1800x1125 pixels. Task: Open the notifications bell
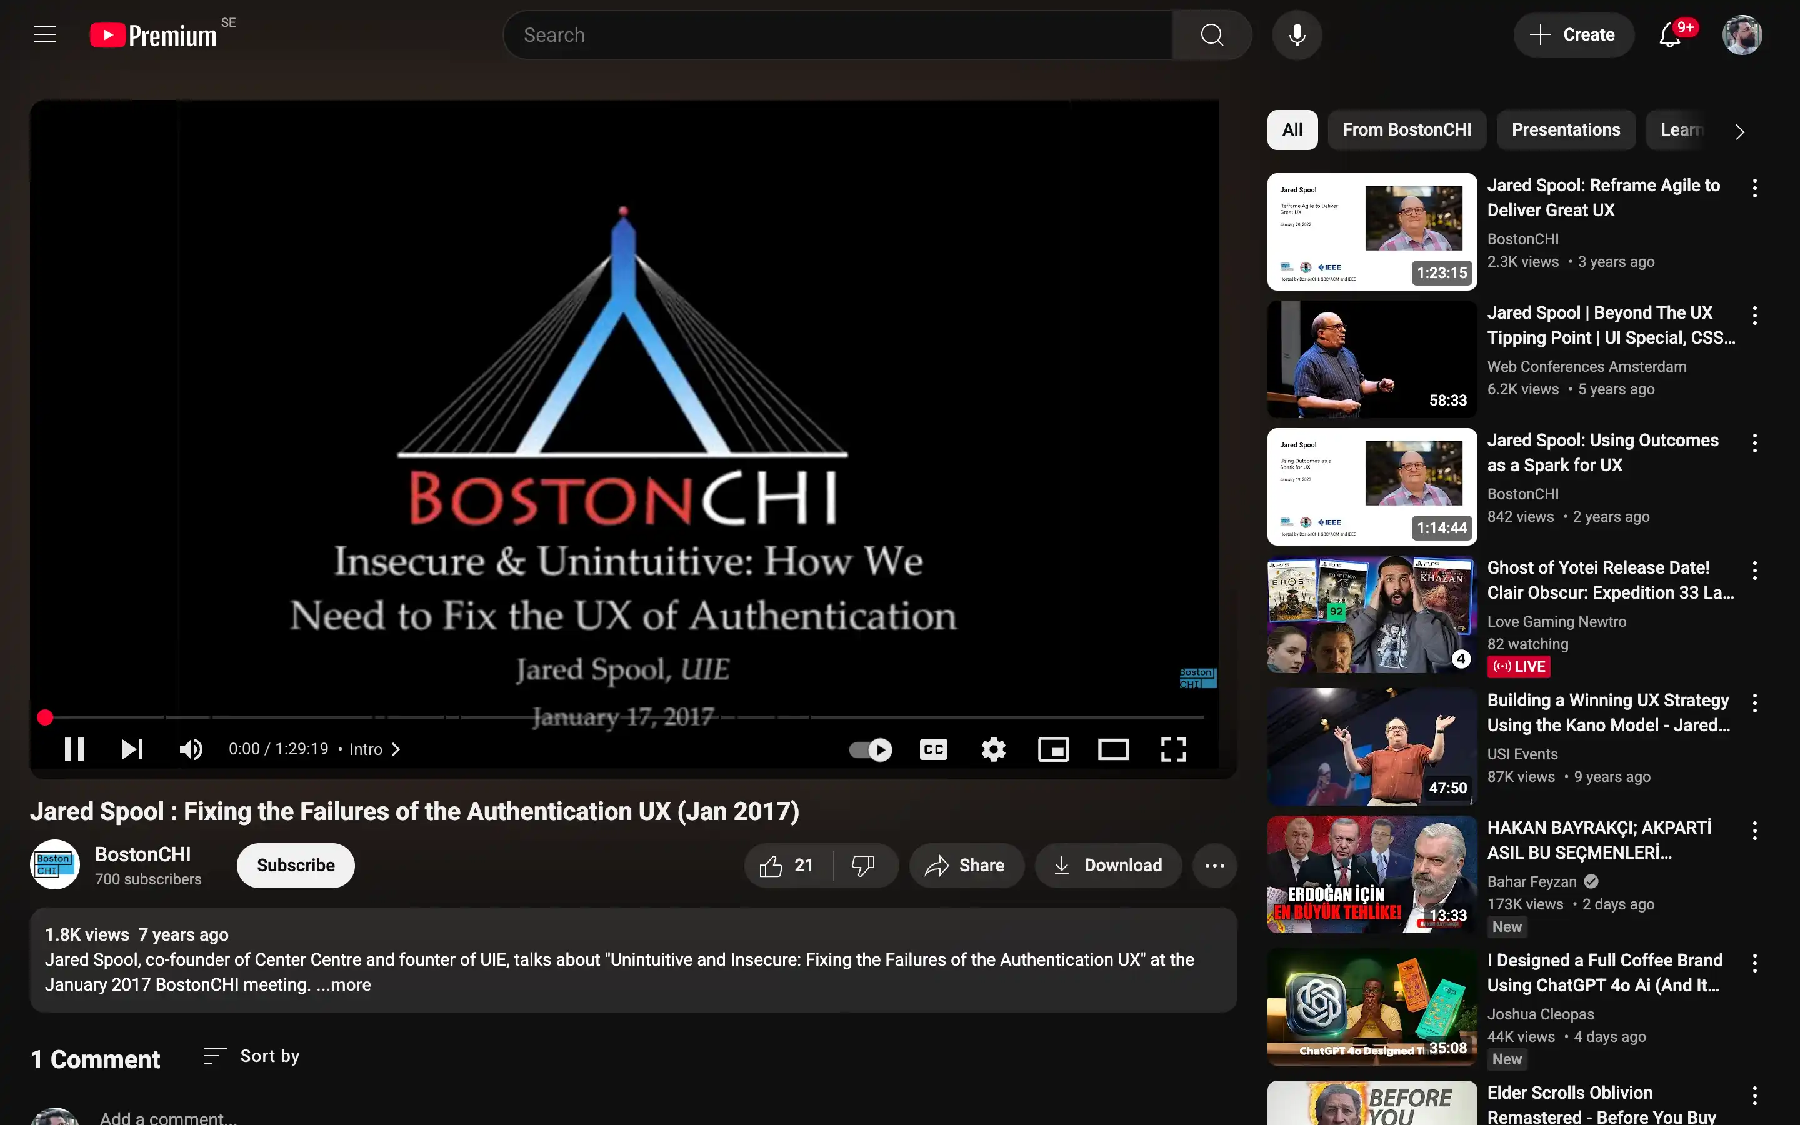[x=1670, y=34]
